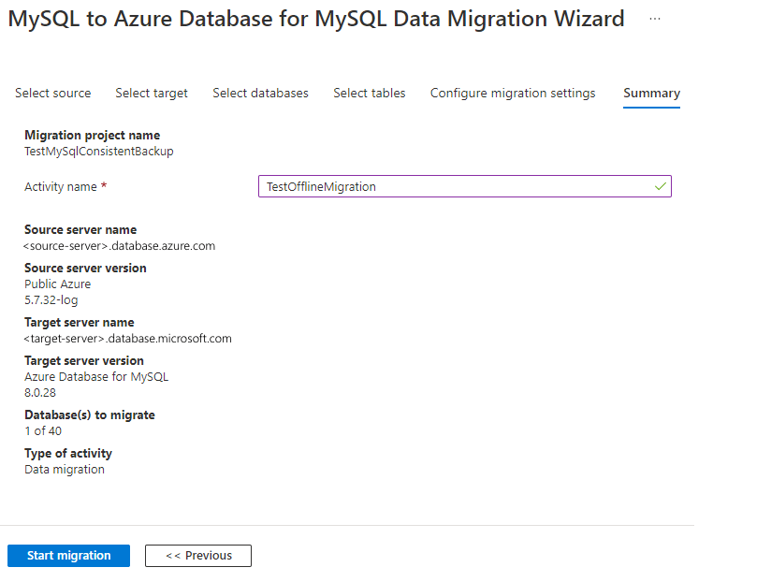Go back with the Previous button
Screen dimensions: 771x582
[198, 556]
